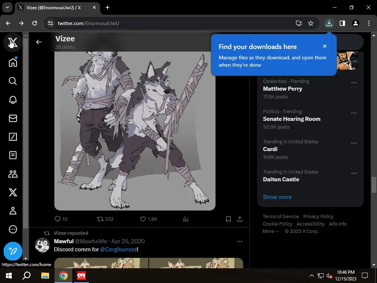Open Accessibility footer link
The image size is (377, 283).
pyautogui.click(x=310, y=224)
